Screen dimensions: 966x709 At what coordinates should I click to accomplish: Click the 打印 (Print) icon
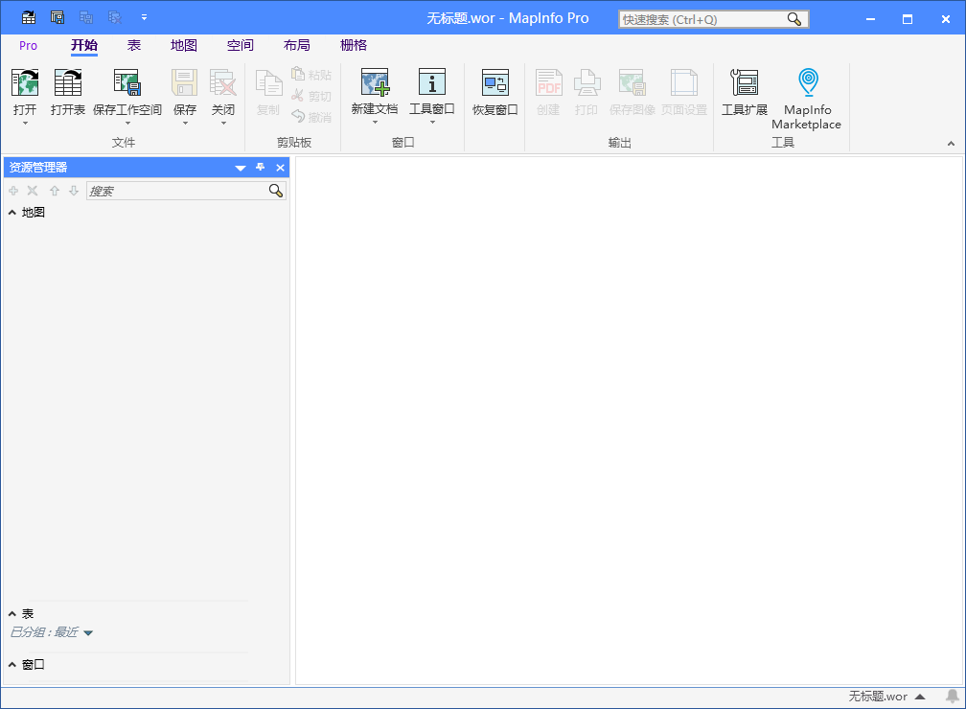click(x=586, y=82)
